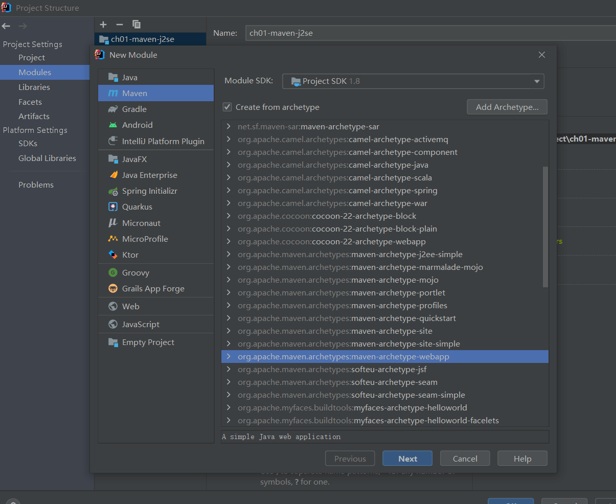The width and height of the screenshot is (616, 504).
Task: Select maven-archetype-site-simple archetype row
Action: 385,343
